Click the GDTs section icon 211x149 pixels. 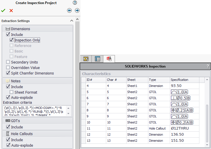(8, 121)
